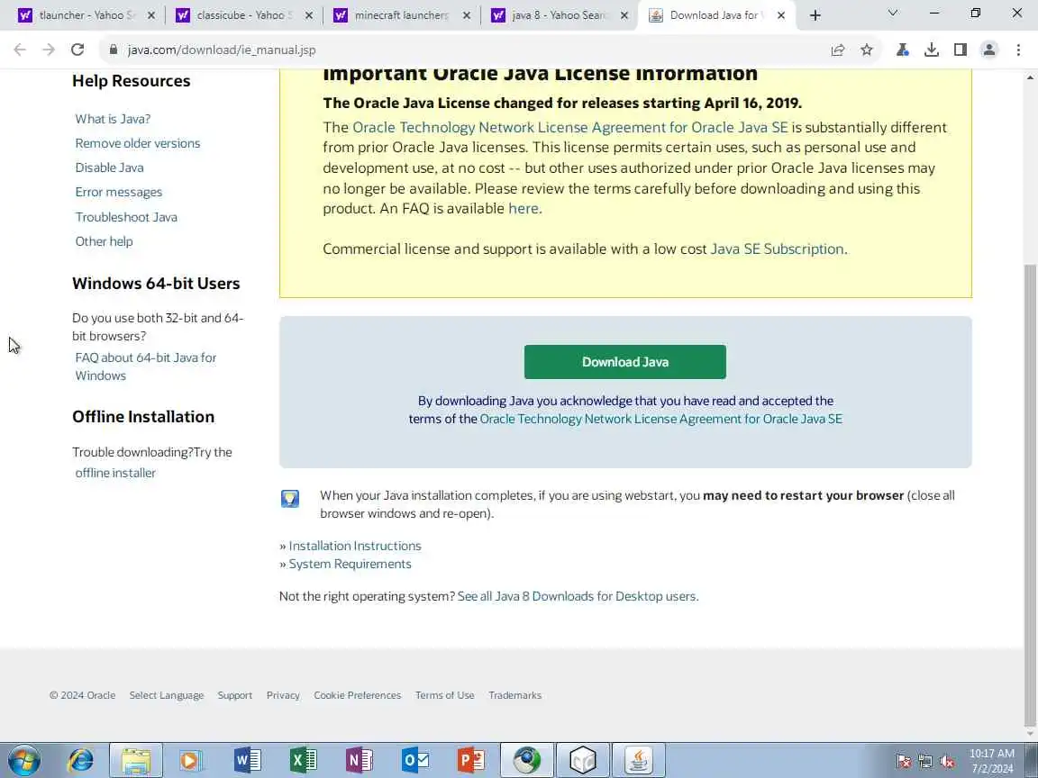
Task: Open the System Requirements link
Action: click(x=350, y=564)
